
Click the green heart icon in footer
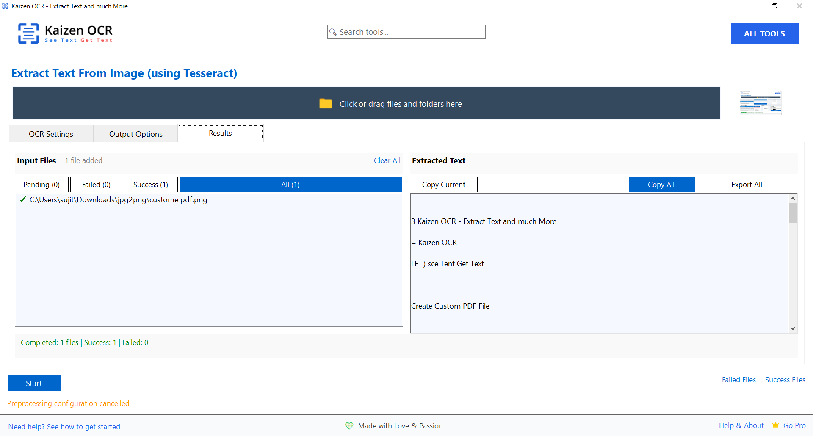click(349, 426)
